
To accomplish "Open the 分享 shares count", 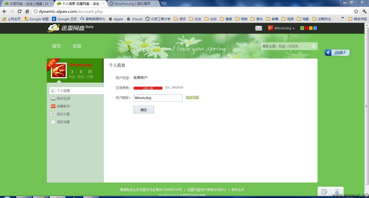I will click(x=90, y=74).
